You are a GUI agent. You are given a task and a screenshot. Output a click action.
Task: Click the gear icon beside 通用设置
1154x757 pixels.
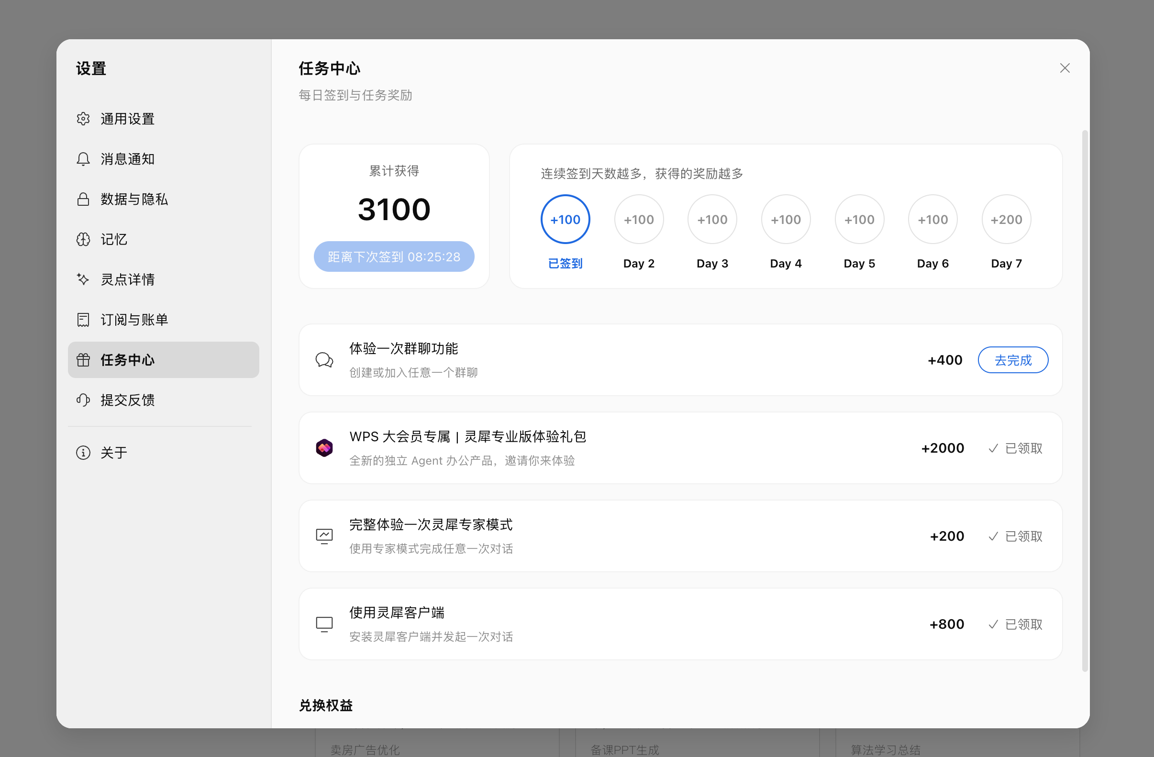click(83, 119)
